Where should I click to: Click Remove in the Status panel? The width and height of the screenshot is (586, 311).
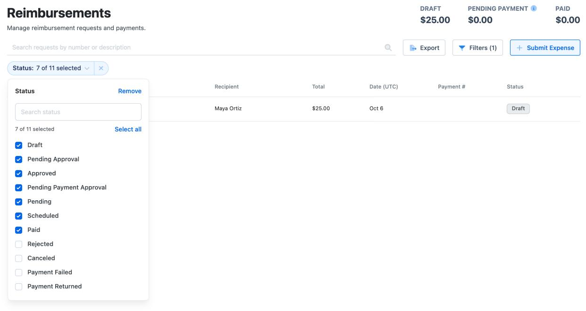coord(130,91)
